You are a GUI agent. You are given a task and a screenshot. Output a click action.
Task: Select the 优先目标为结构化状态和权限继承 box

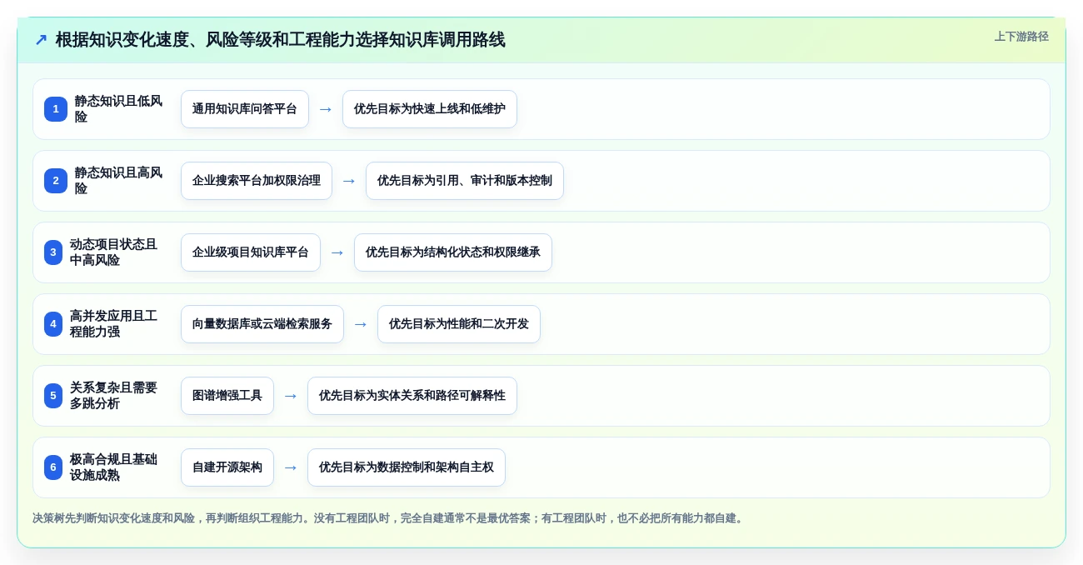click(x=453, y=252)
